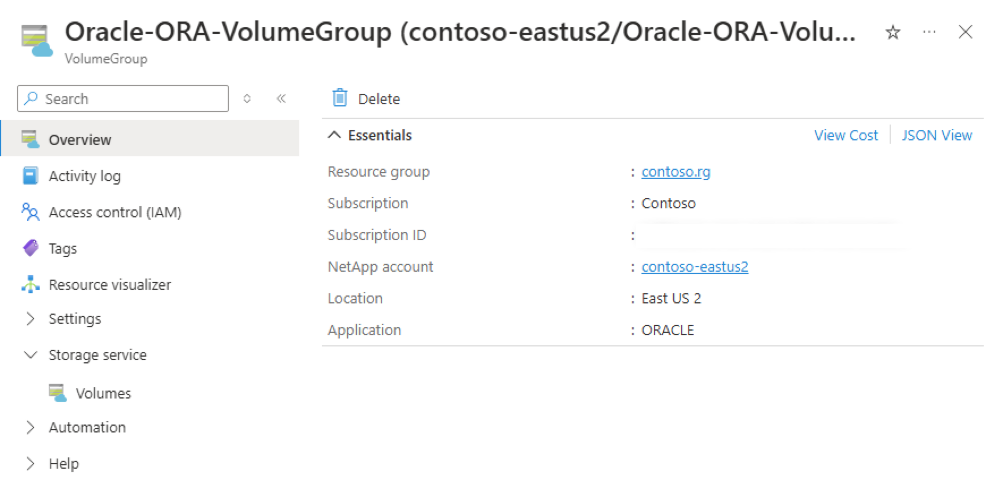The width and height of the screenshot is (1003, 497).
Task: Click the Settings group label
Action: (75, 319)
